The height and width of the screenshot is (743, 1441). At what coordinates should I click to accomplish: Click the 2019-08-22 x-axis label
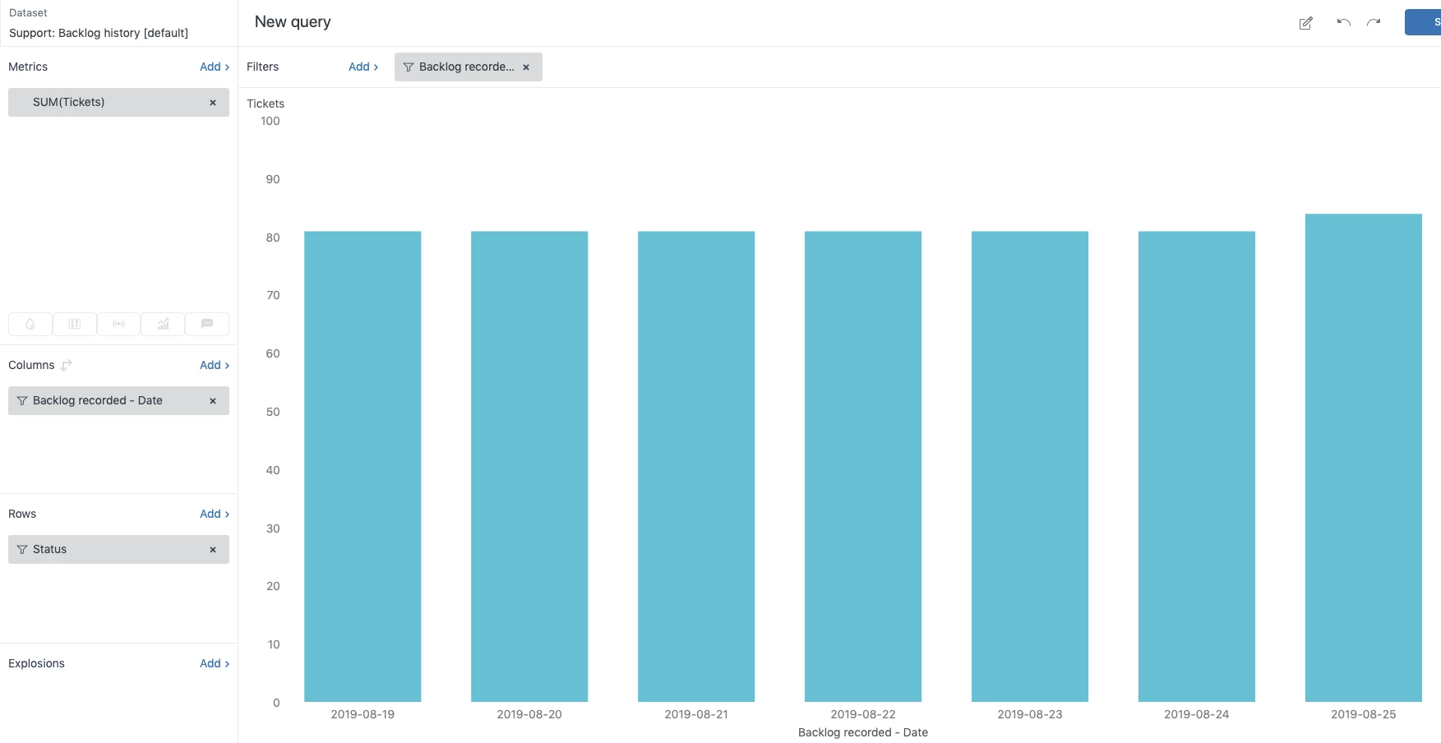(863, 714)
